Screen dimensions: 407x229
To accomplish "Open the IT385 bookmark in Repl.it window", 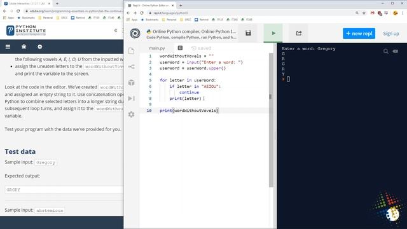I will click(x=247, y=20).
